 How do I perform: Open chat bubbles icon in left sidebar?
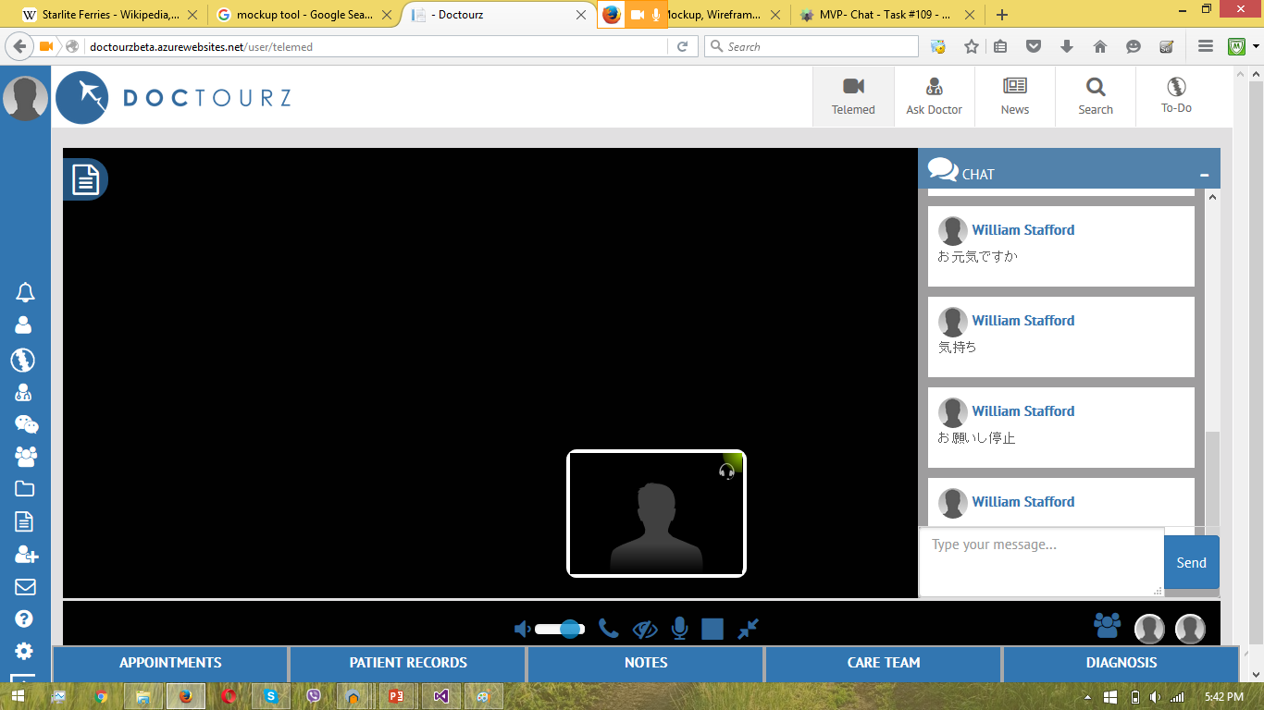click(x=26, y=424)
